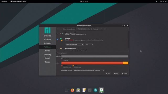Enable the Encrypt system checkbox
This screenshot has height=94, width=168.
pyautogui.click(x=57, y=53)
